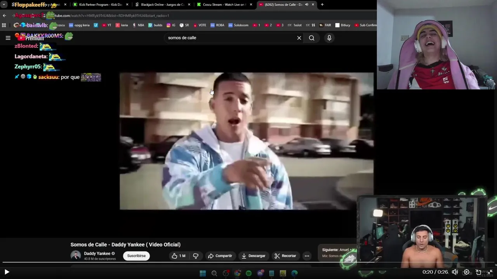This screenshot has width=497, height=279.
Task: Open the ROBA bookmark
Action: [217, 25]
